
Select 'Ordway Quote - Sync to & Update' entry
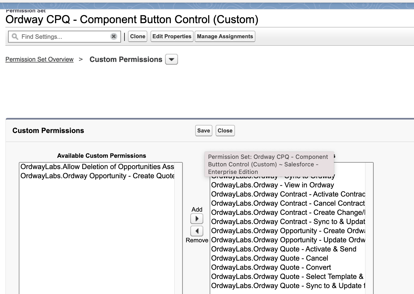point(288,286)
